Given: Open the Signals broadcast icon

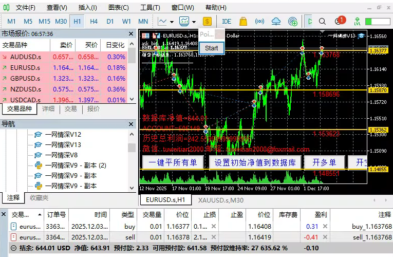Looking at the screenshot, I should (x=259, y=21).
